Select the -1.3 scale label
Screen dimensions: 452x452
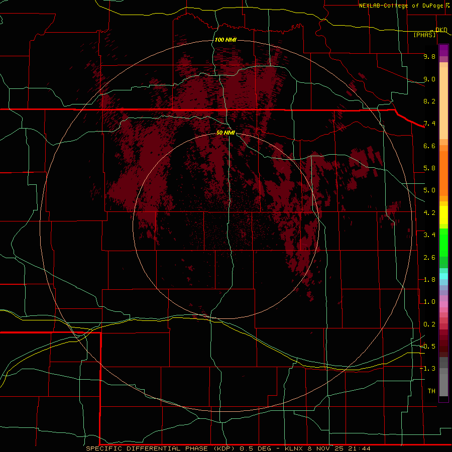(427, 369)
